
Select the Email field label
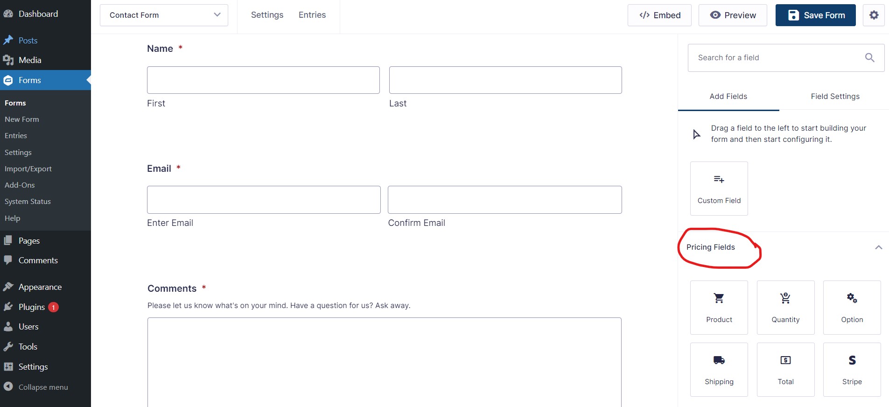point(159,168)
